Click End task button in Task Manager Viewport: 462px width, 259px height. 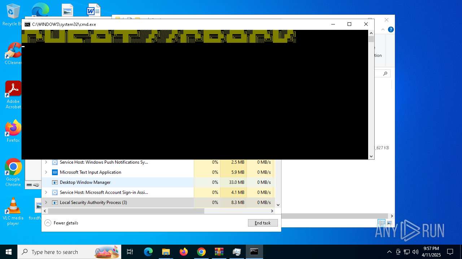coord(263,223)
